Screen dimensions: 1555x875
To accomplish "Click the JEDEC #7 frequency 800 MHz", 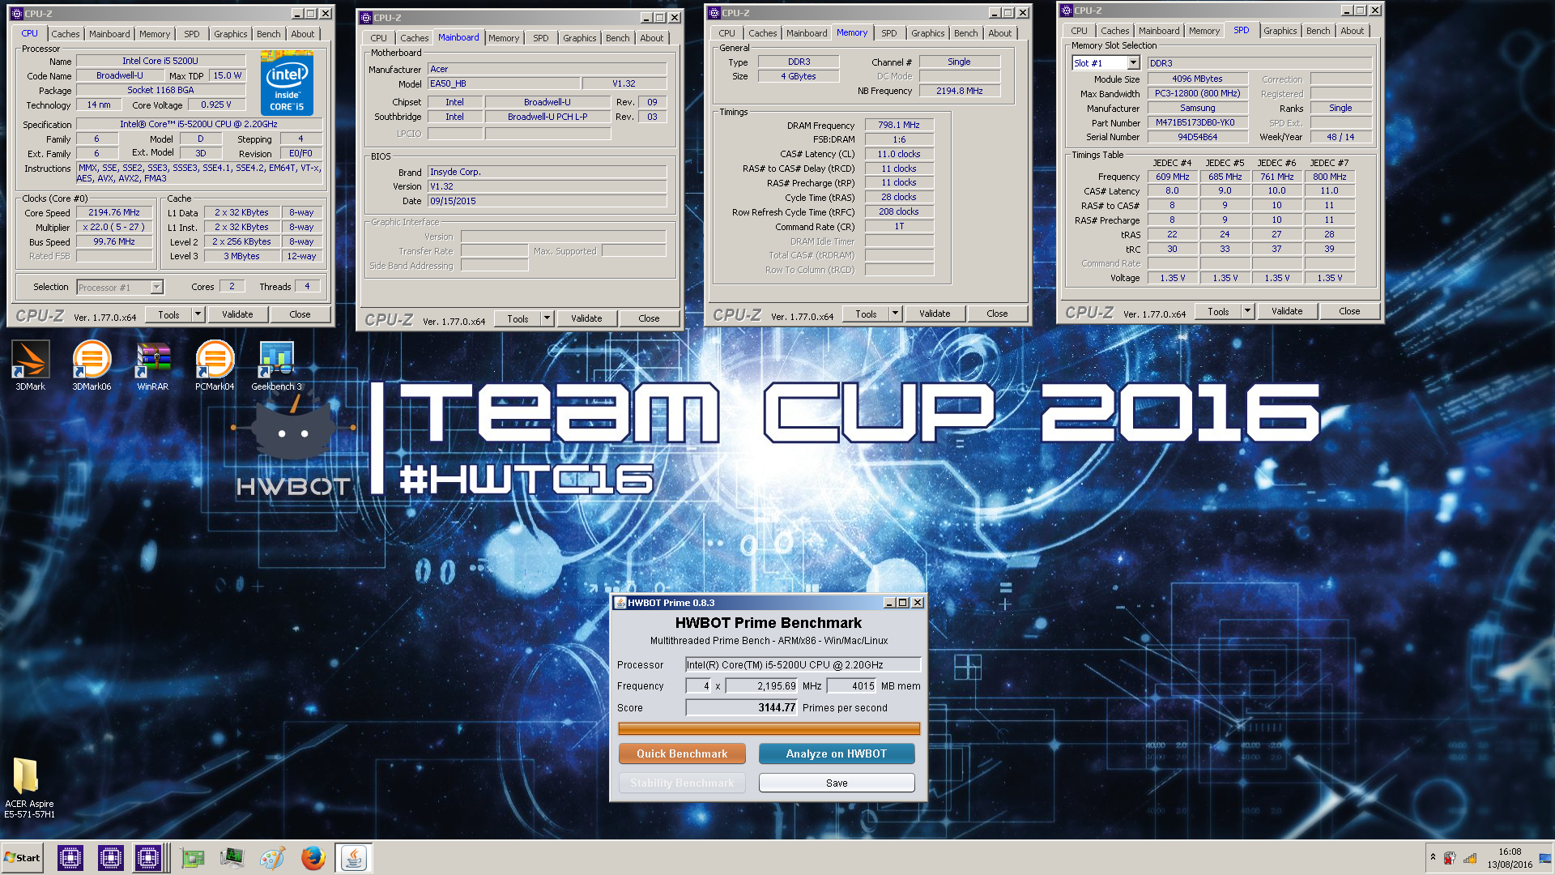I will coord(1329,177).
